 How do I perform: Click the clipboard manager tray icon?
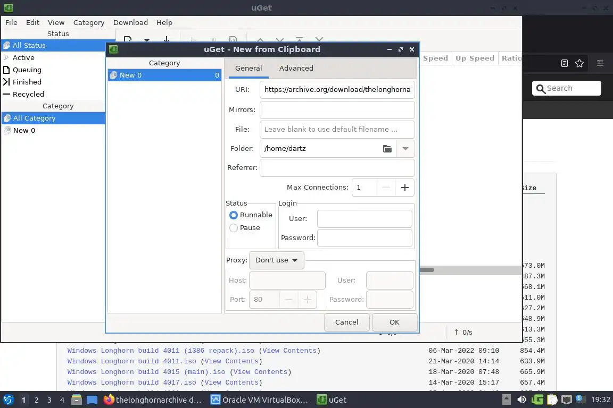tap(552, 399)
